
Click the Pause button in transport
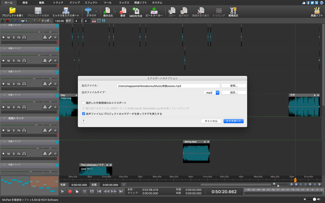coord(92,192)
